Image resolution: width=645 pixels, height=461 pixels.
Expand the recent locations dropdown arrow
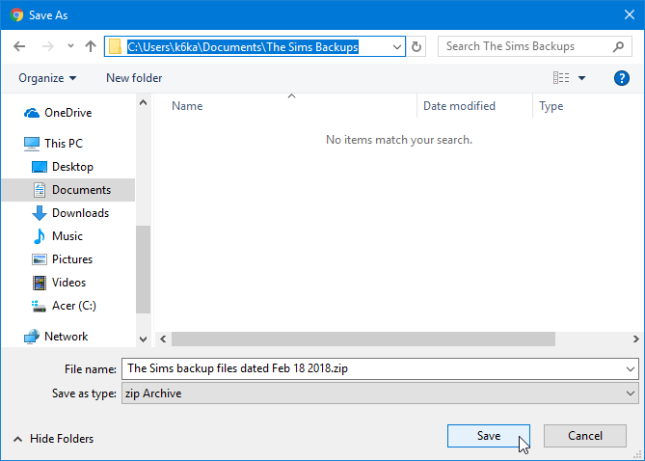coord(70,46)
